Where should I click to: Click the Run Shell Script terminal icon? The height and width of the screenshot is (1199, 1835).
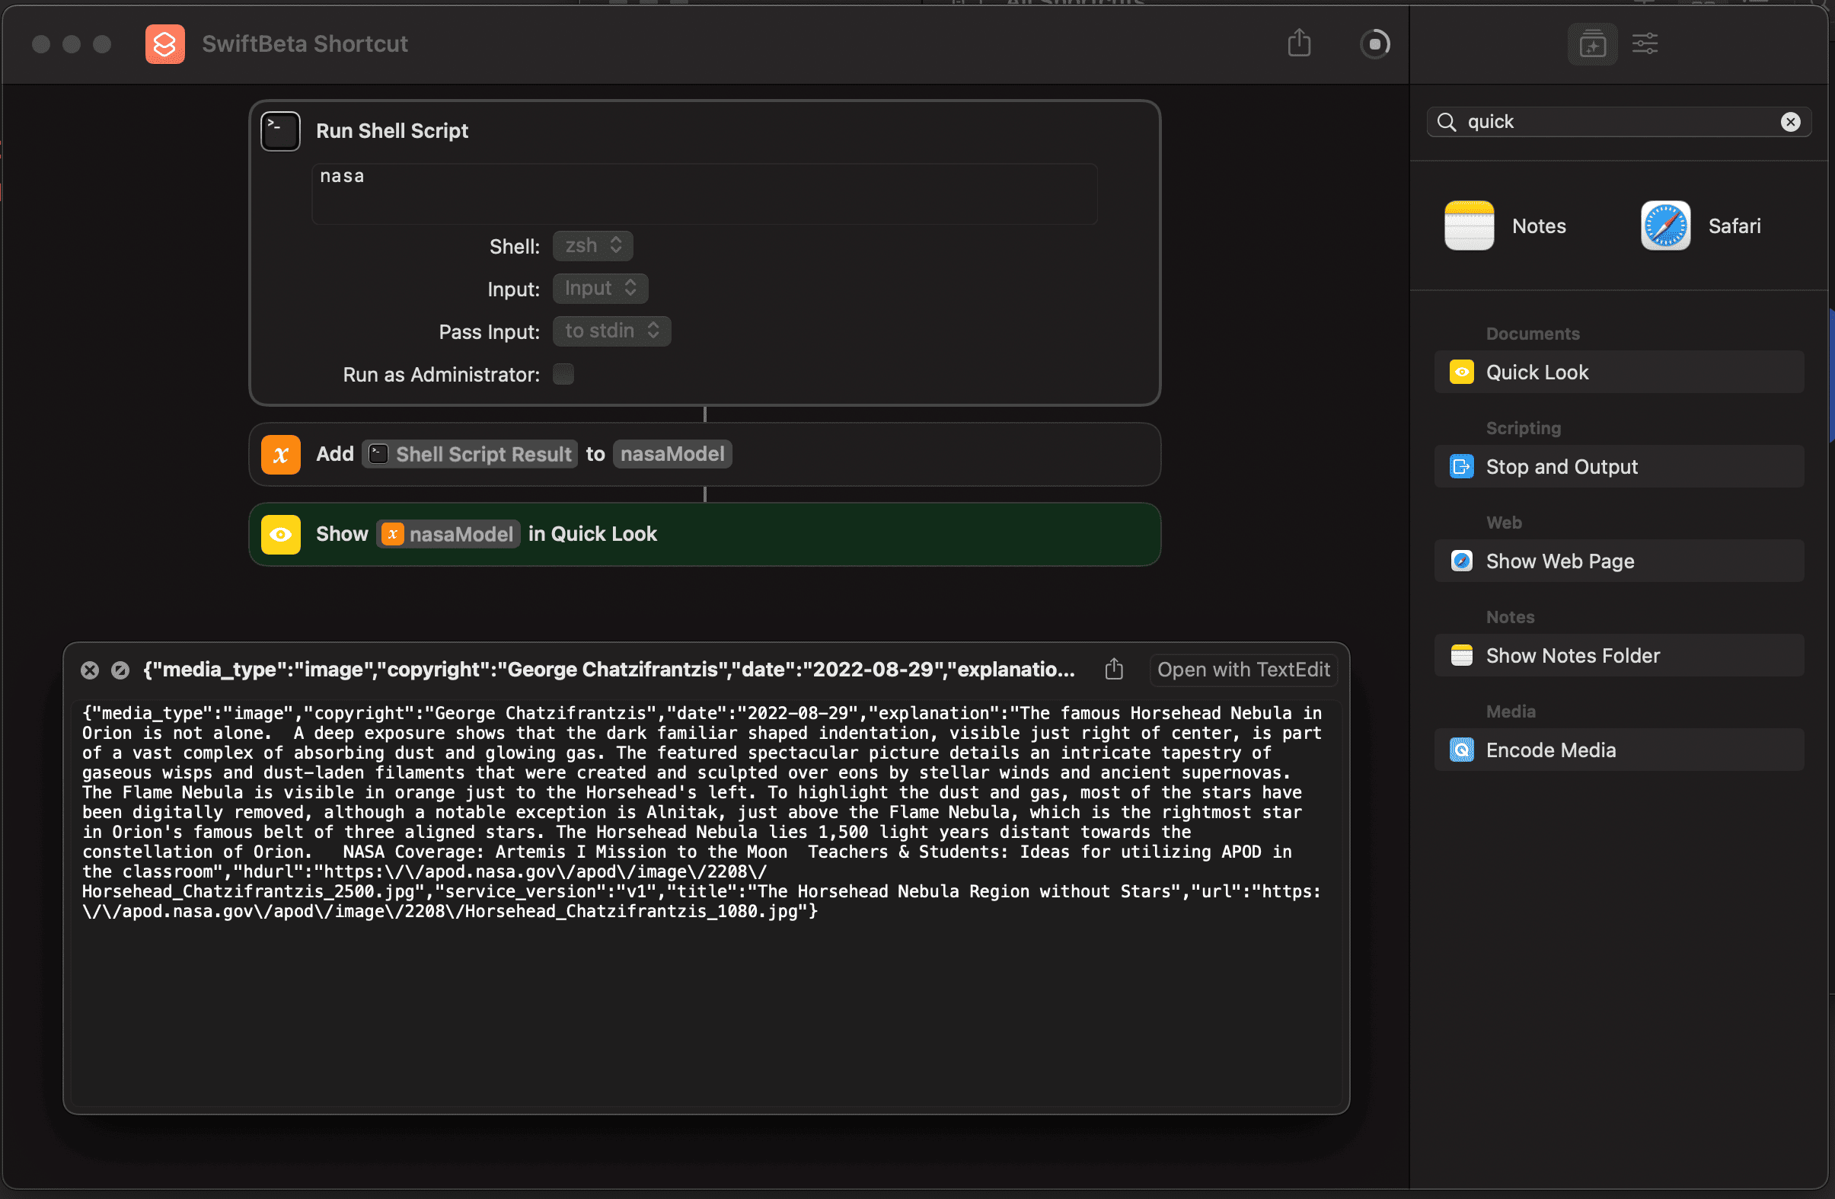(x=281, y=131)
